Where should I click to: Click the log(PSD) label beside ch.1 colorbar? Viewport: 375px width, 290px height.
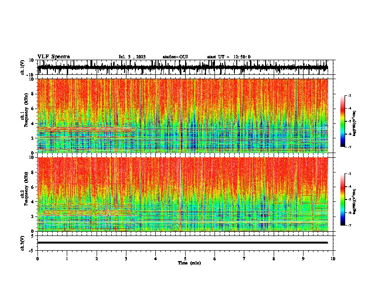click(x=355, y=124)
